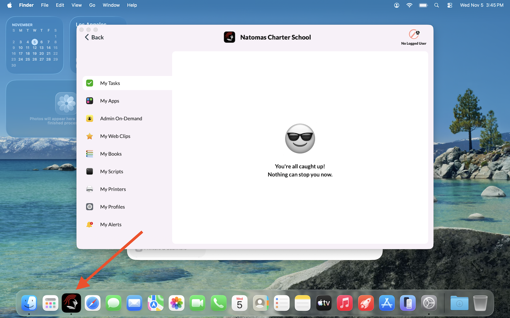This screenshot has width=510, height=318.
Task: Click the Natomas app icon in Dock
Action: click(71, 303)
